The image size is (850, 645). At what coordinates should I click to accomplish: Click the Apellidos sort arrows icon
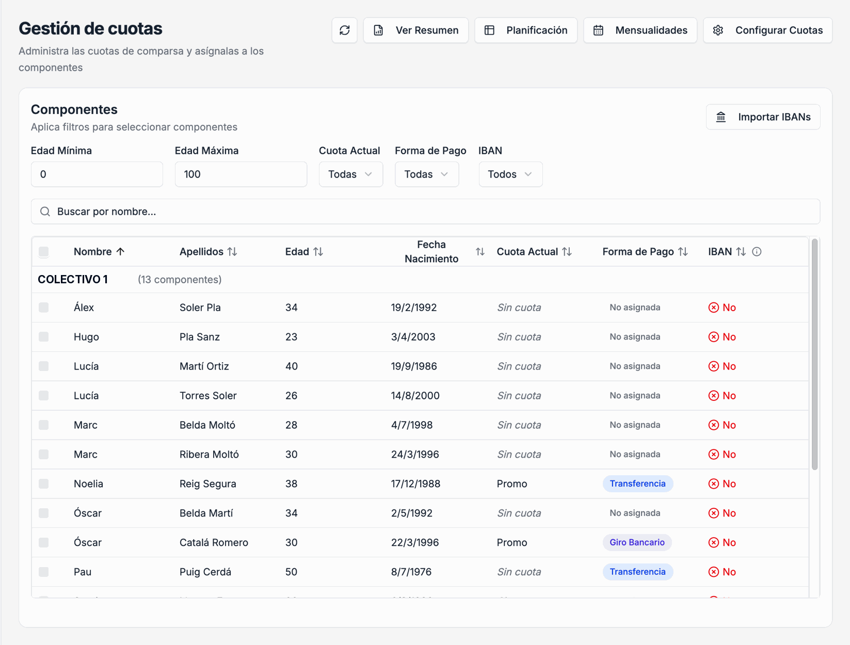click(232, 252)
